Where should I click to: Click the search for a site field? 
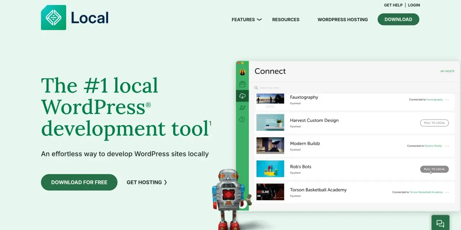[x=269, y=88]
